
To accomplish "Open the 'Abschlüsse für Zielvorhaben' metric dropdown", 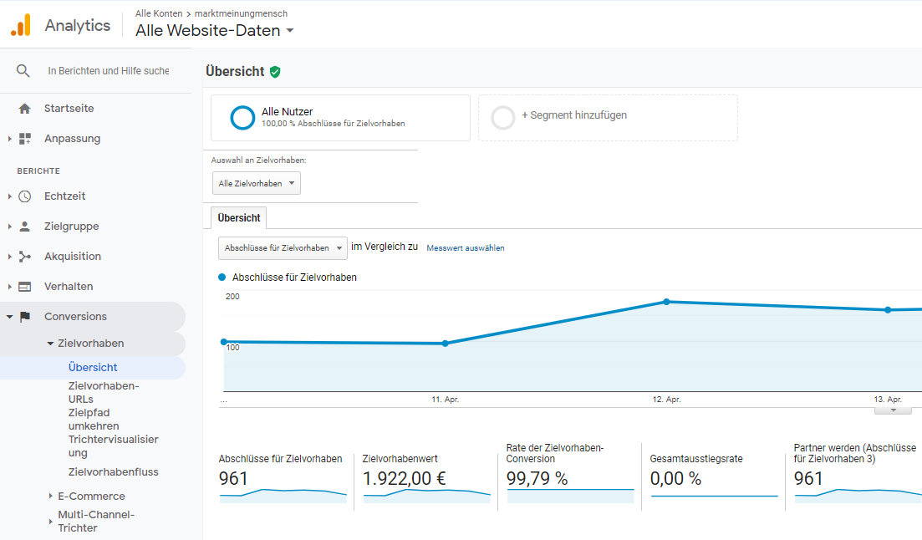I will [283, 248].
